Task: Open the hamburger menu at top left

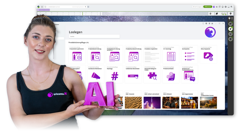Action: click(x=42, y=7)
